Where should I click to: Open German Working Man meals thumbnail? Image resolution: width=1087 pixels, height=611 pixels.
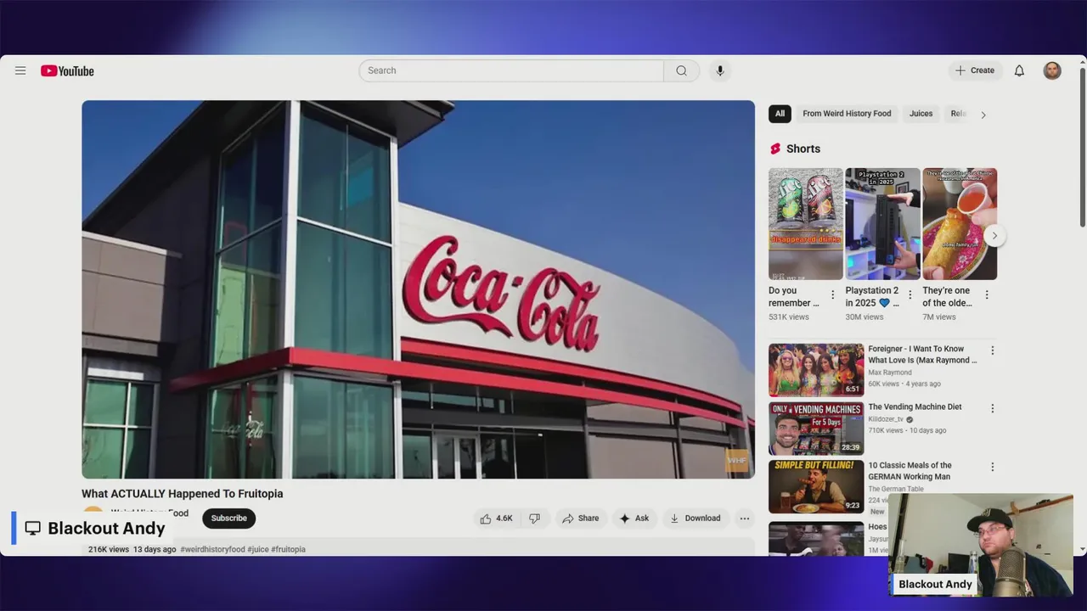(816, 487)
